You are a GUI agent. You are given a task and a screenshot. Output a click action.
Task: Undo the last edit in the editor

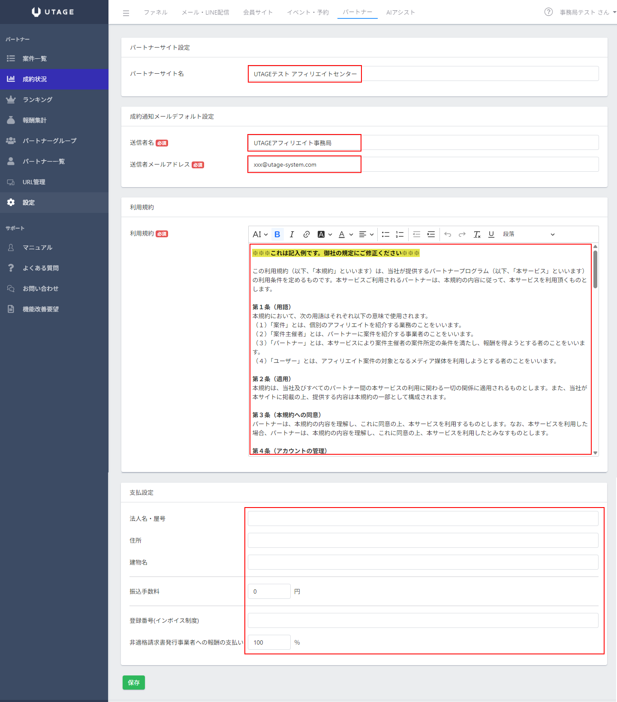[448, 234]
